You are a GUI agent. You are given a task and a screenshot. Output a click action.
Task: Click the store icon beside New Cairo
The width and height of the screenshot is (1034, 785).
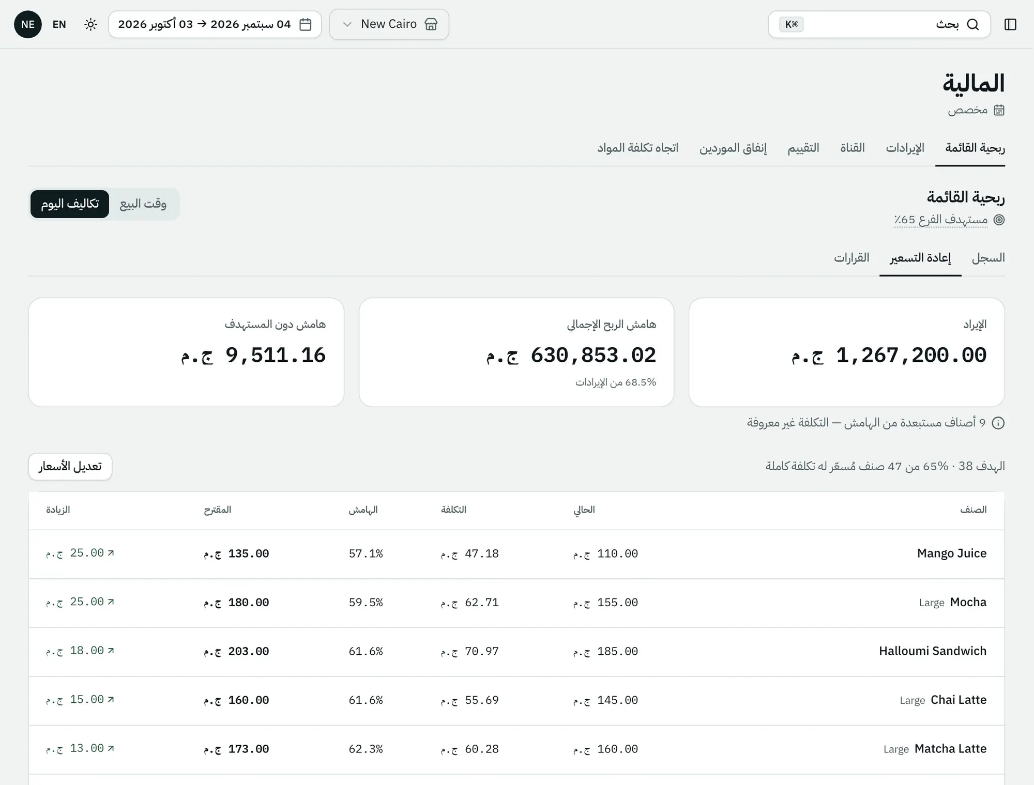431,24
